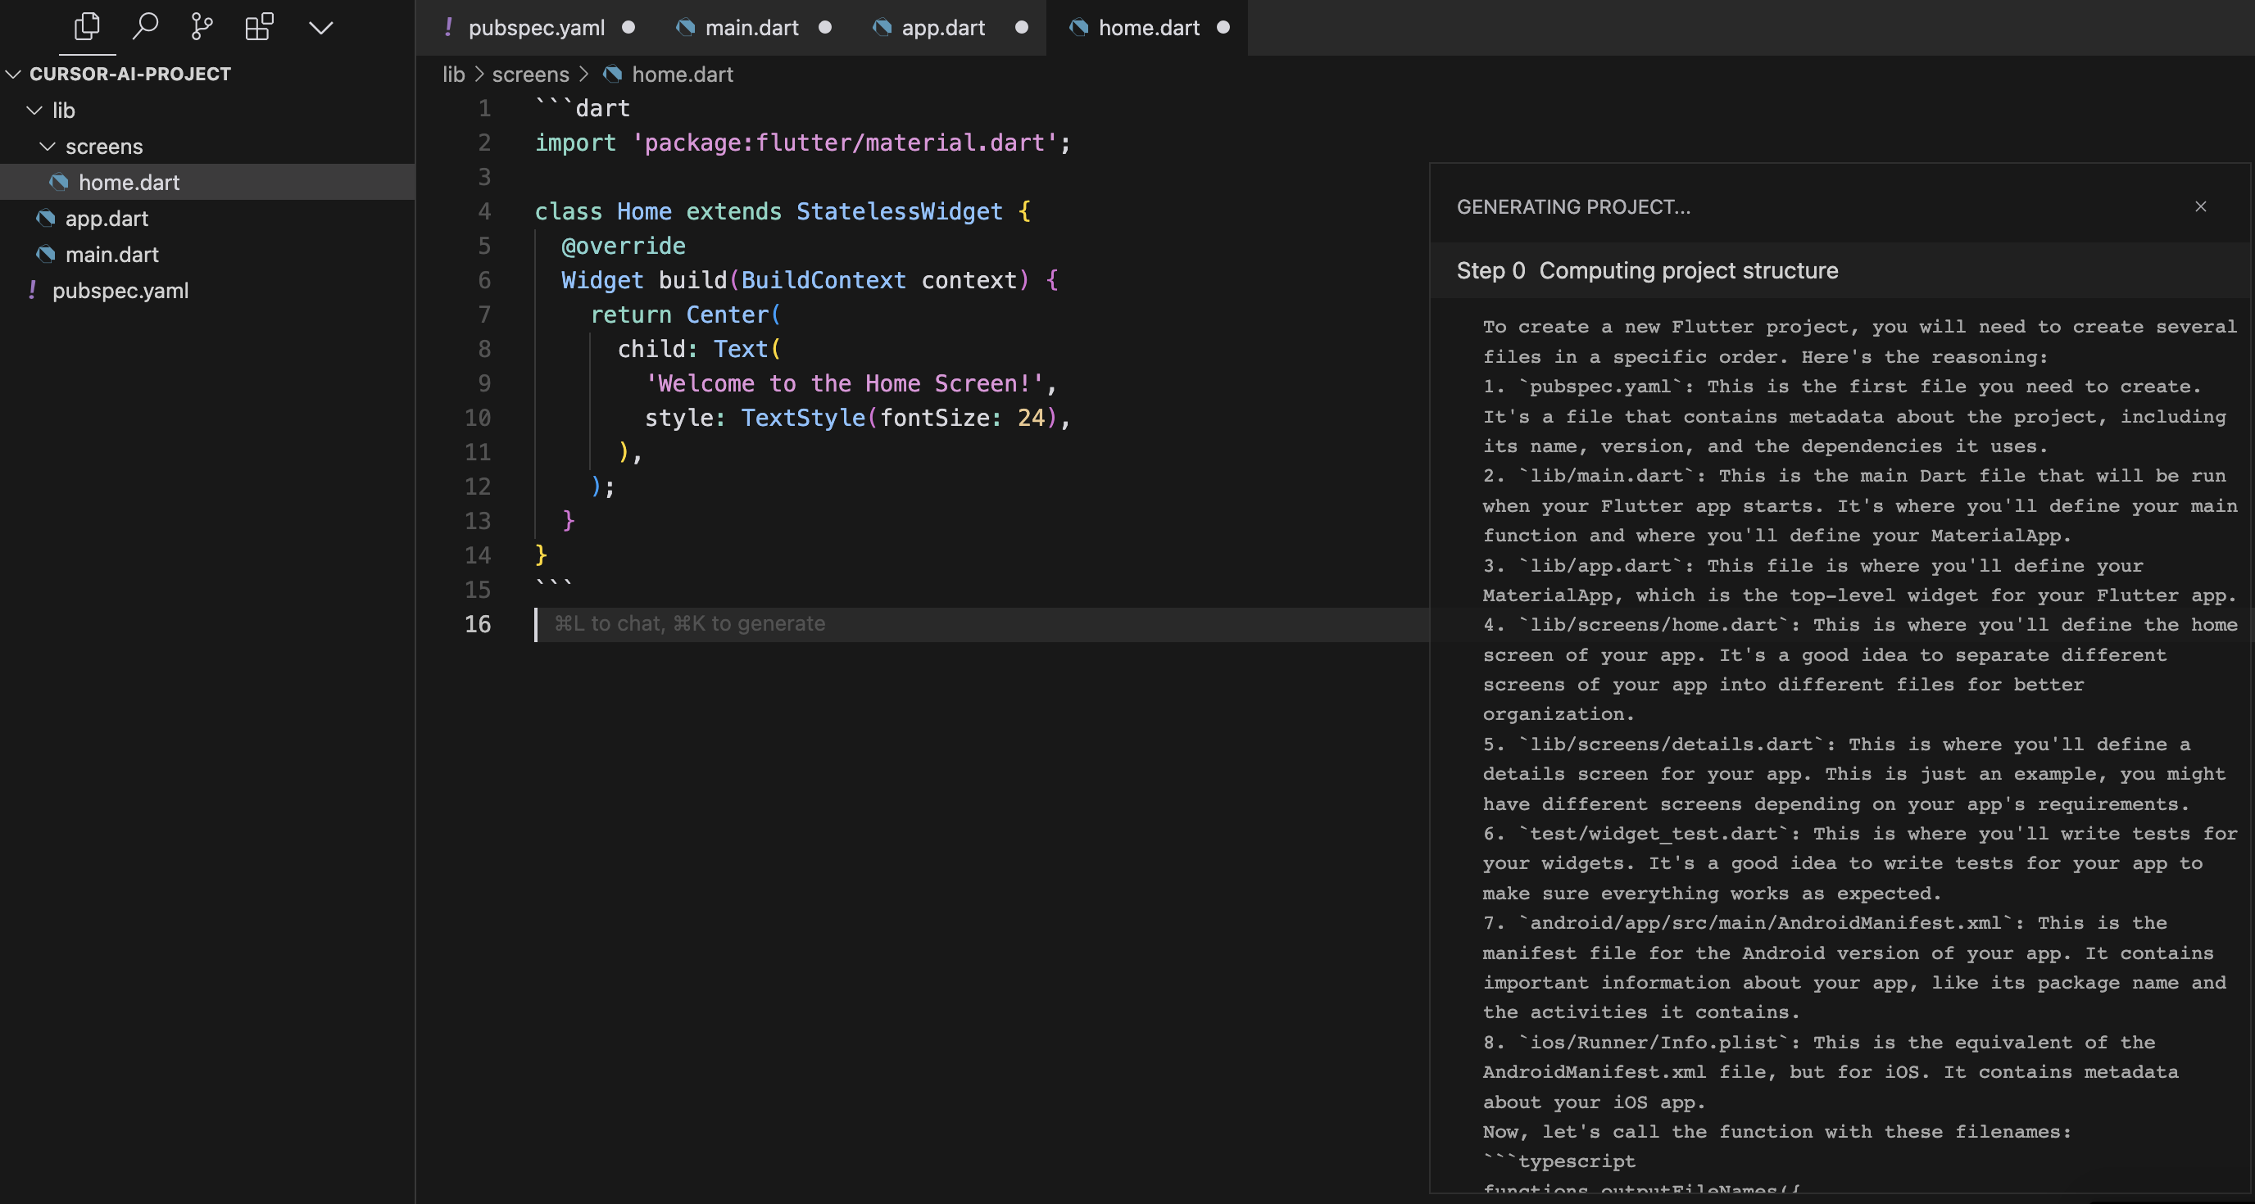The height and width of the screenshot is (1204, 2255).
Task: Click the `test/widget_test.dart` text in panel
Action: pos(1653,833)
